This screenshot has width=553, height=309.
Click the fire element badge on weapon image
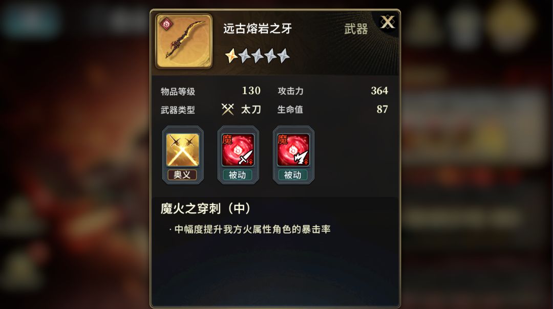(166, 25)
